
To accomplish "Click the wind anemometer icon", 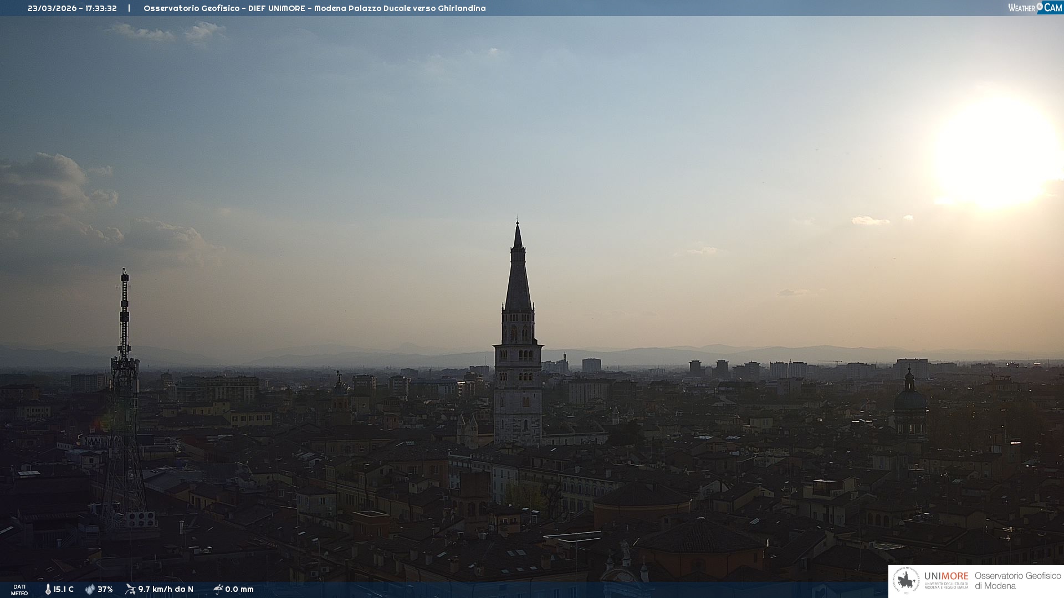I will click(x=130, y=589).
